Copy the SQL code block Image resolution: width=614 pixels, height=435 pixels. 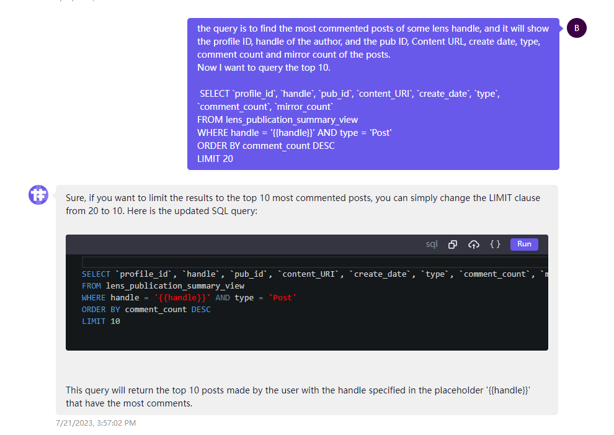pos(453,244)
